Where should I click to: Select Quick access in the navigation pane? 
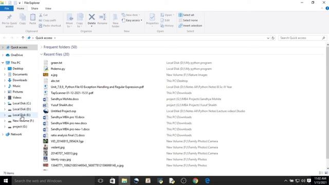[19, 47]
